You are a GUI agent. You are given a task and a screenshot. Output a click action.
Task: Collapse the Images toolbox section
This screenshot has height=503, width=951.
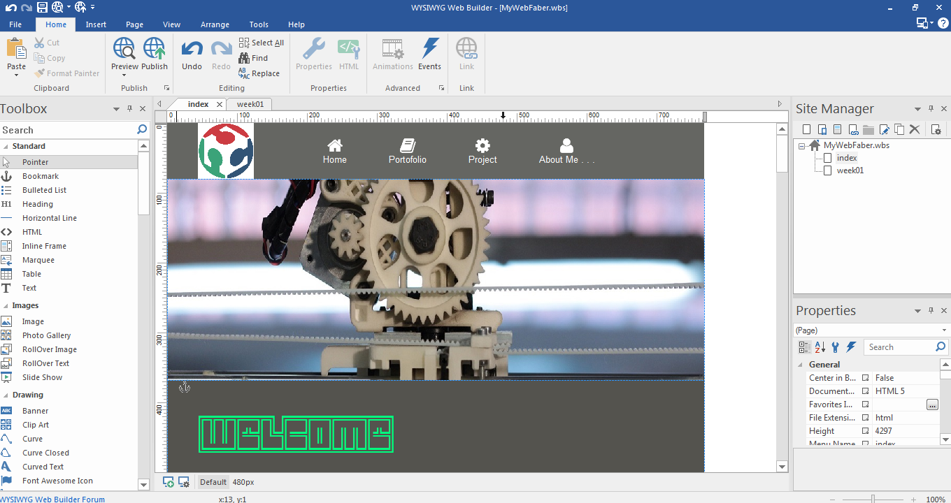6,305
